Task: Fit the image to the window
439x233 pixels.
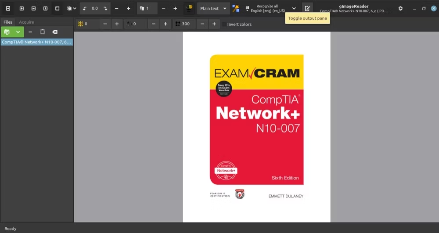Action: coord(57,8)
